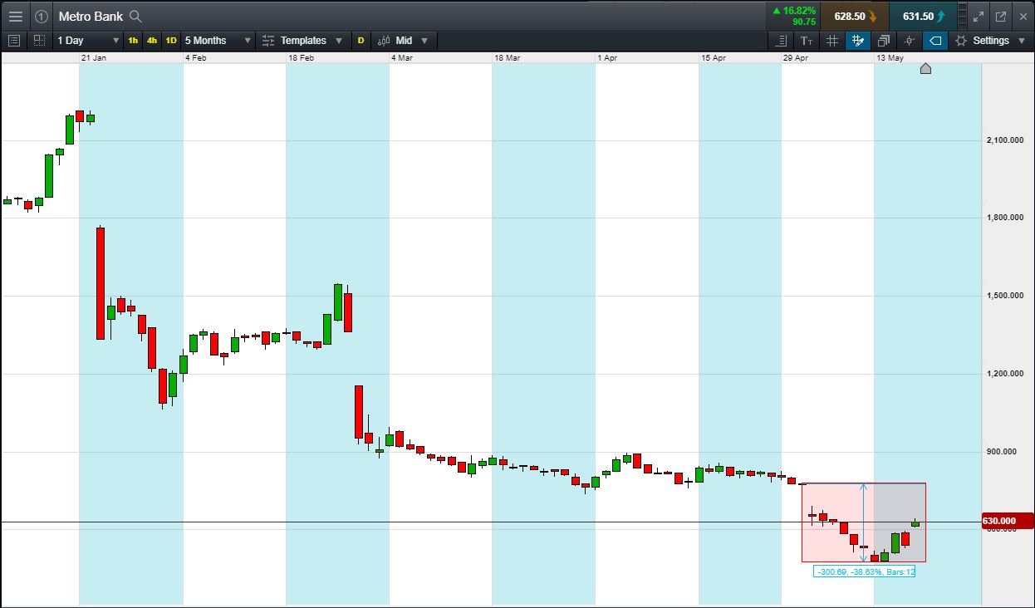Click the 4 Feb date label
The height and width of the screenshot is (608, 1035).
pos(197,58)
